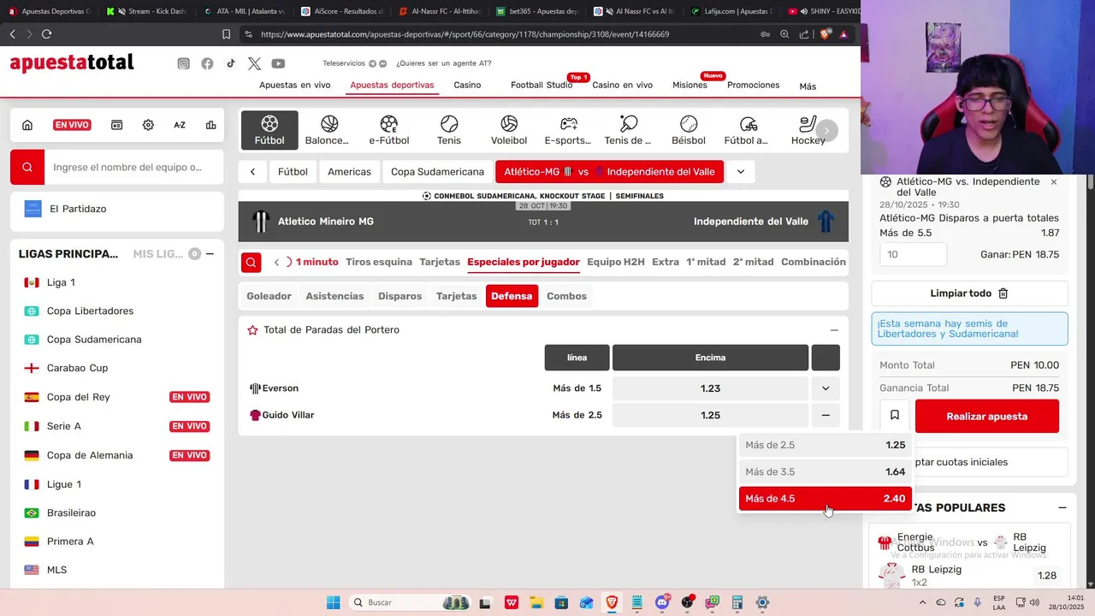The height and width of the screenshot is (616, 1095).
Task: Collapse the Ligas Principales panel
Action: 210,254
